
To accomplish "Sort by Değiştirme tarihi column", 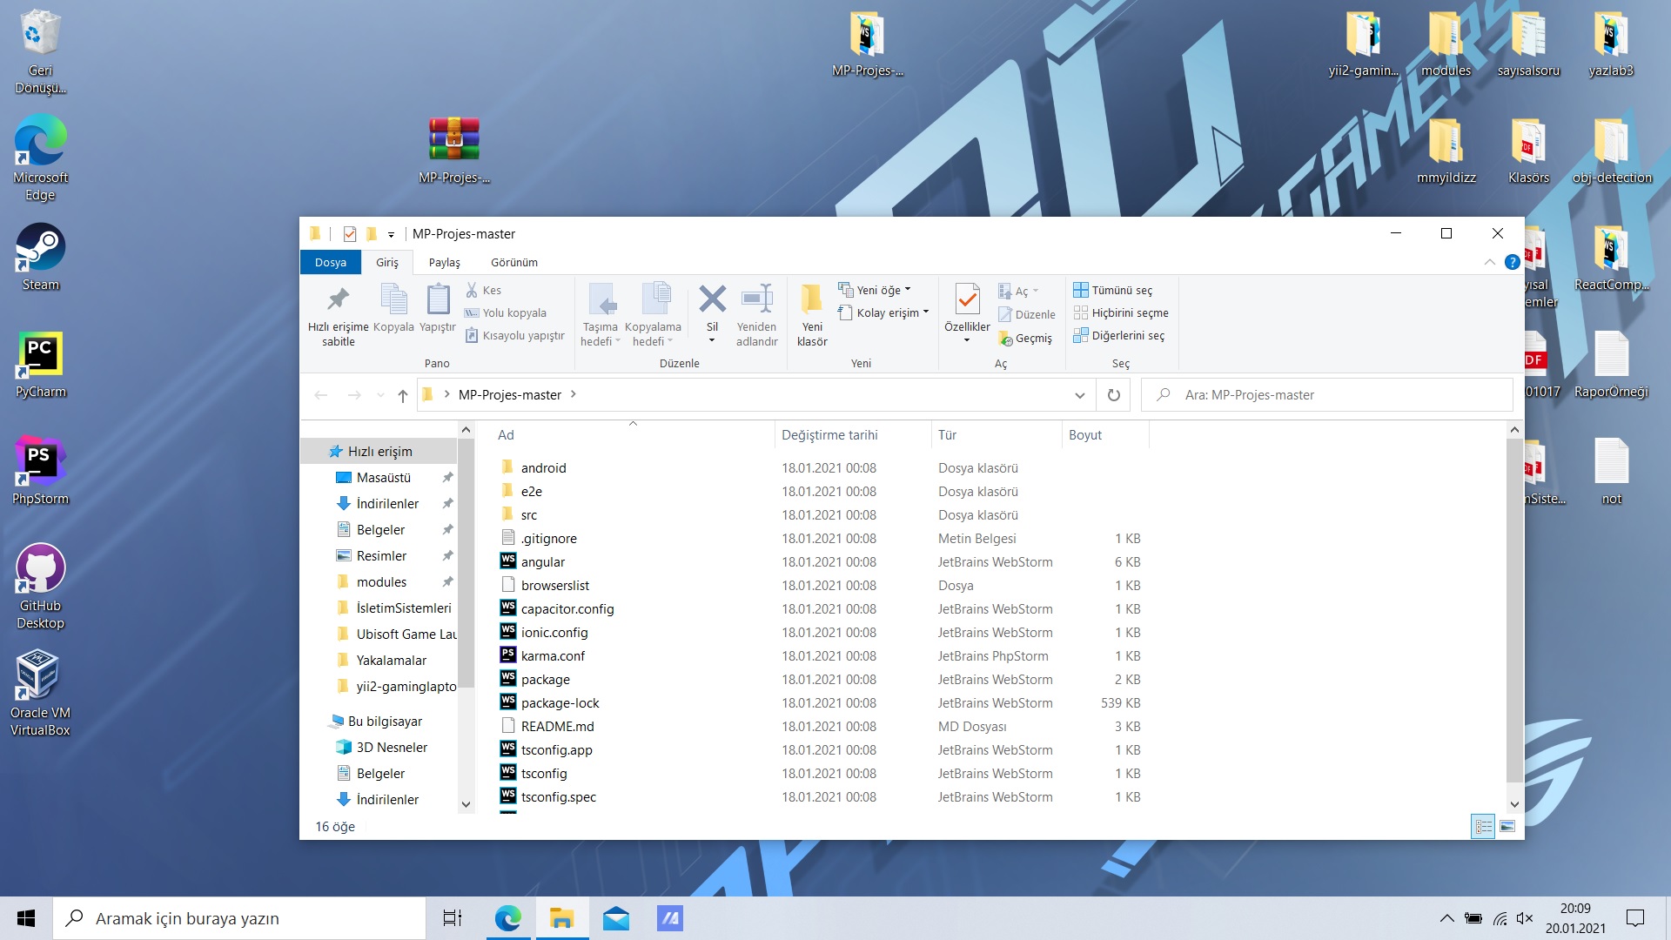I will point(829,435).
